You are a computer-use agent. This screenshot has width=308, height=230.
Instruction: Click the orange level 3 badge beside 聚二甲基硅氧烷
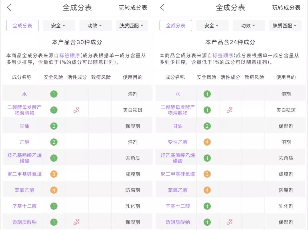pyautogui.click(x=54, y=174)
